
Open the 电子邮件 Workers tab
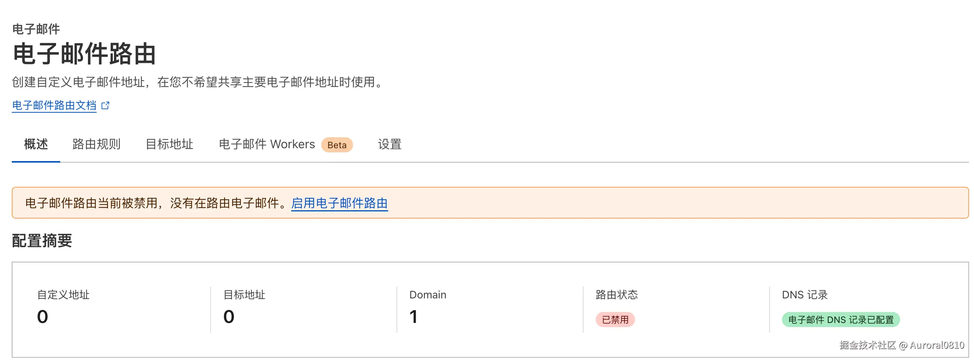(x=266, y=144)
